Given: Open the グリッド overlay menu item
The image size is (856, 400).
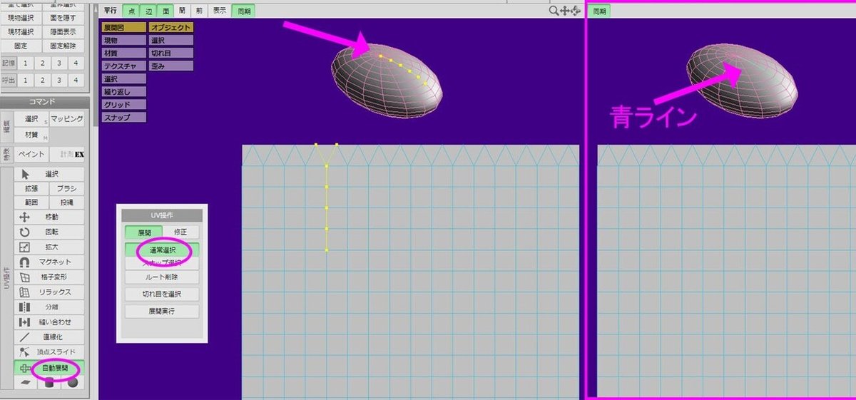Looking at the screenshot, I should click(123, 104).
